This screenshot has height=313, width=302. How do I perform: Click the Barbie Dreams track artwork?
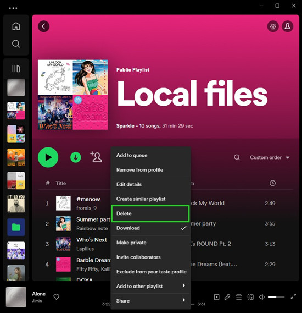coord(63,264)
